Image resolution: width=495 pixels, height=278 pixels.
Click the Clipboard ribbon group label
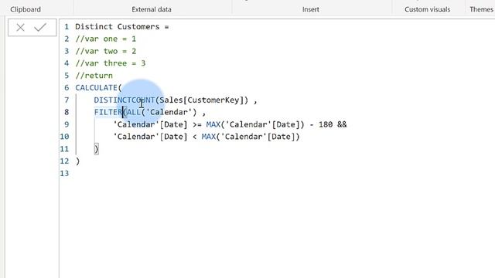coord(26,9)
